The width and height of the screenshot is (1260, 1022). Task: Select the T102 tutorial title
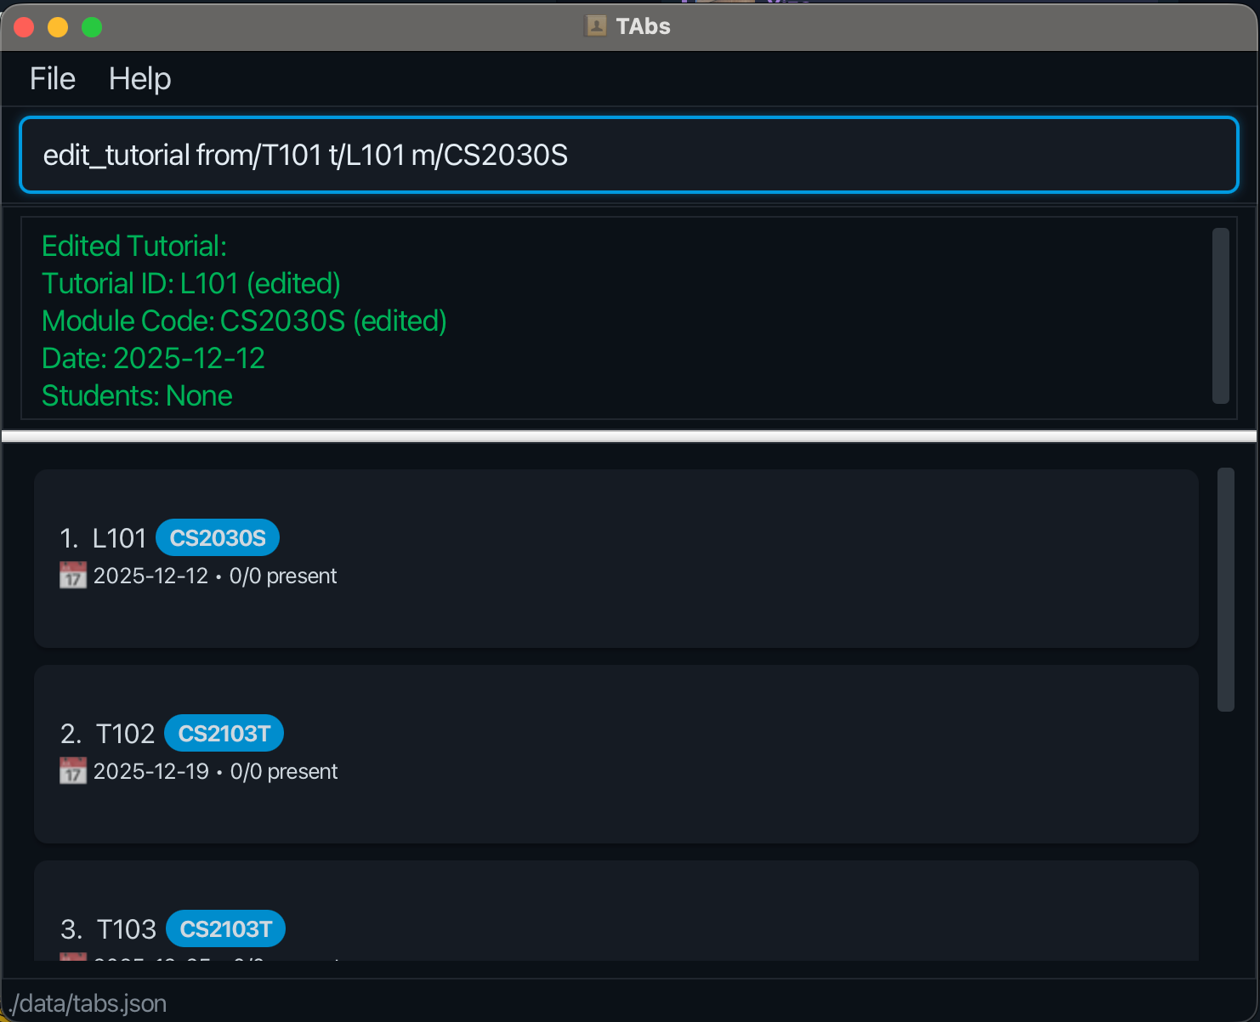tap(125, 734)
